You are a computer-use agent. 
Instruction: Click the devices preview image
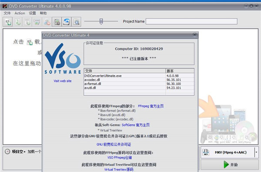(x=228, y=119)
